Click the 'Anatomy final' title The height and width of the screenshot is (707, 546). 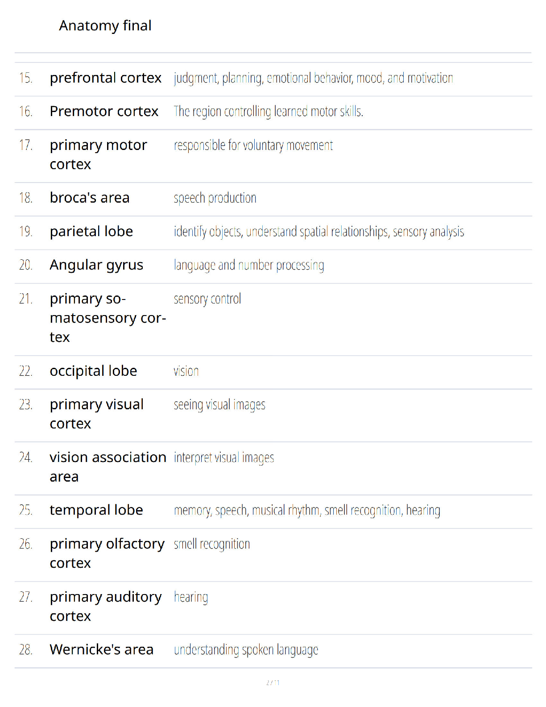tap(105, 26)
